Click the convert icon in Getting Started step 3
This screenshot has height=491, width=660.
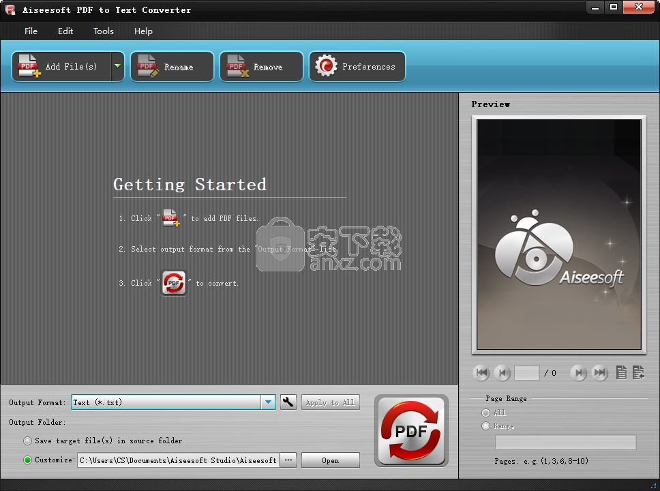pyautogui.click(x=174, y=283)
